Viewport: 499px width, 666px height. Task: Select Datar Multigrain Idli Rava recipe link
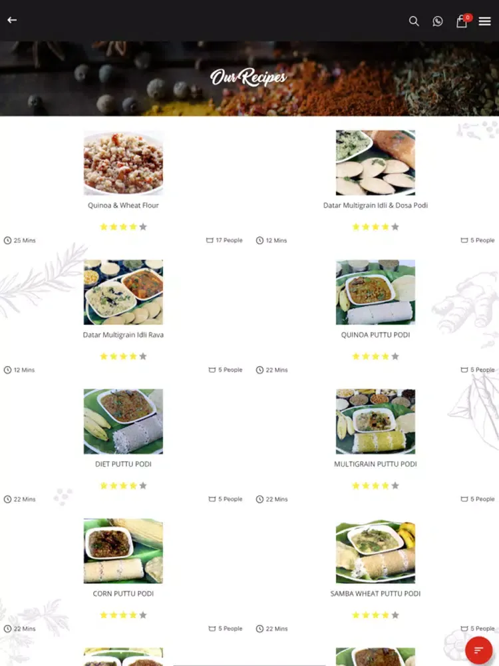click(123, 335)
